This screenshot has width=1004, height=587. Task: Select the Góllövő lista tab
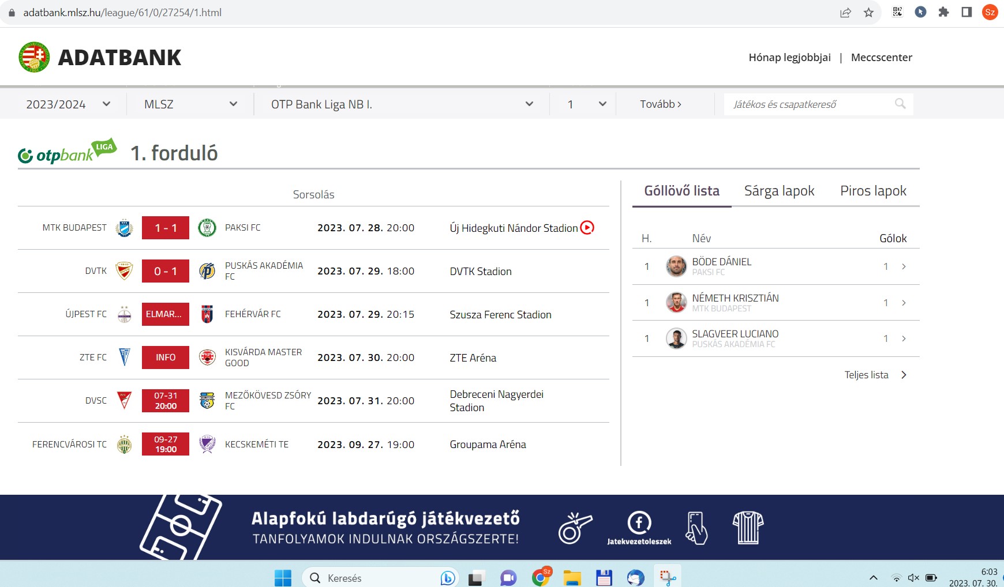682,191
